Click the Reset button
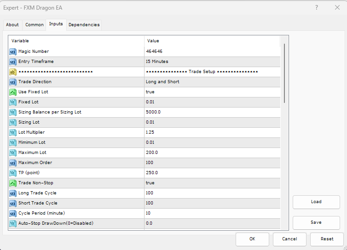Screen dimensions: 347x250 tap(327, 239)
